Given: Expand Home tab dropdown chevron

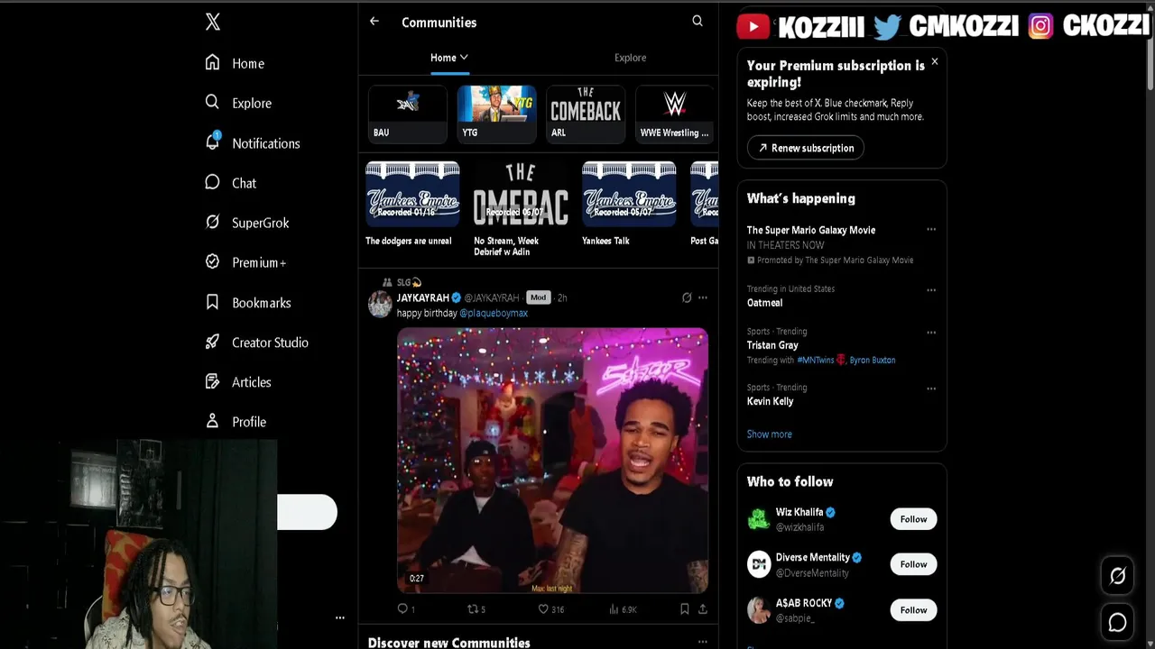Looking at the screenshot, I should pos(464,57).
